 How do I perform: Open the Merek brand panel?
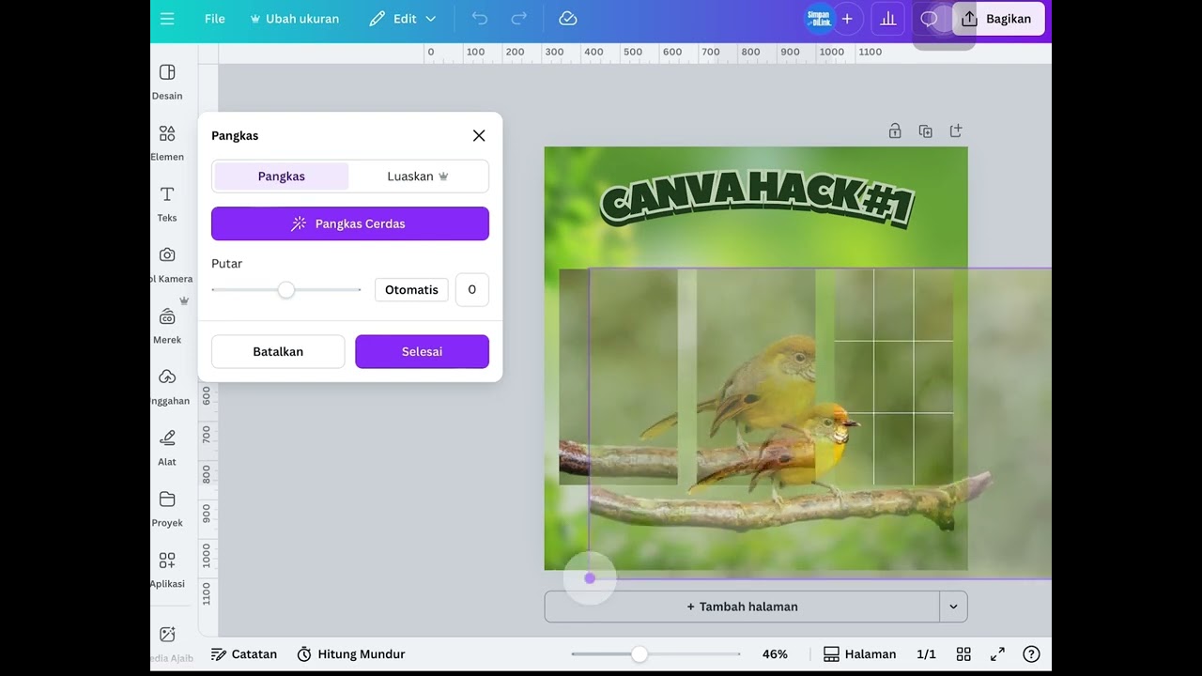[167, 326]
